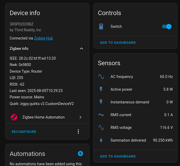Click the Instantaneous demand flash icon
The width and height of the screenshot is (180, 166).
[101, 102]
